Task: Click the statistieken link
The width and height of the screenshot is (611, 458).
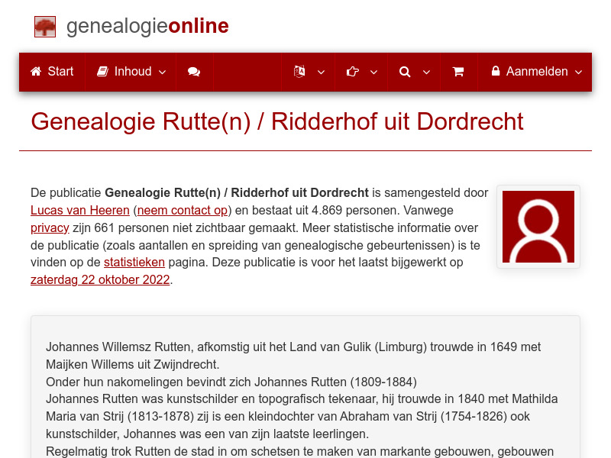Action: coord(134,262)
